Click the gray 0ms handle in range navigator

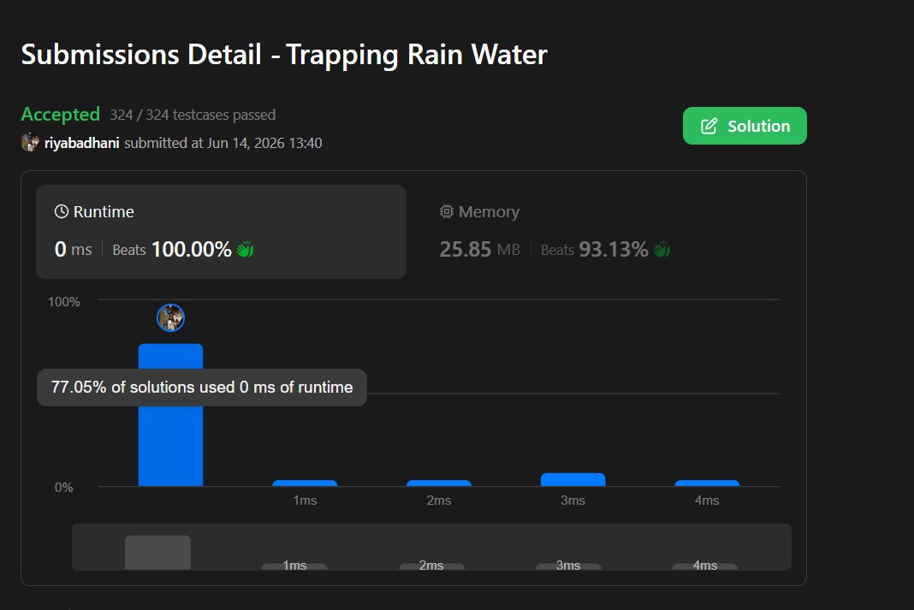tap(157, 553)
